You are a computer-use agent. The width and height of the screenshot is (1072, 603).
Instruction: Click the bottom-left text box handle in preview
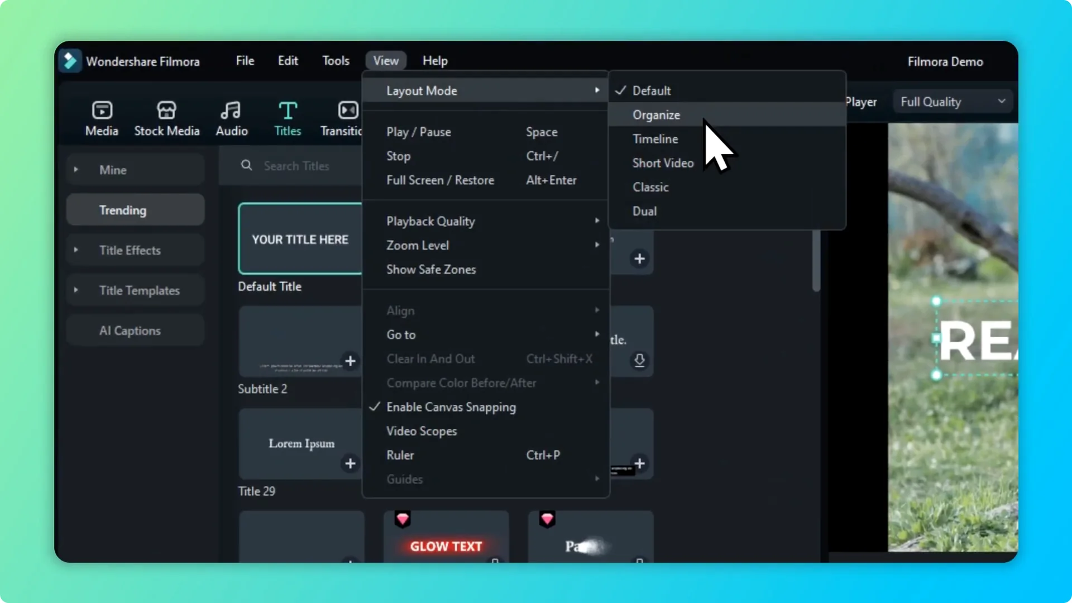click(936, 375)
